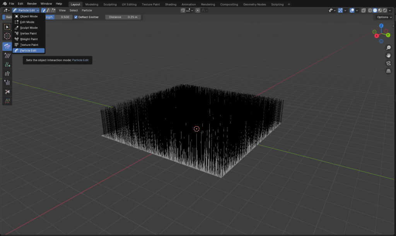This screenshot has width=396, height=236.
Task: Open the snapping options dropdown
Action: coord(189,10)
